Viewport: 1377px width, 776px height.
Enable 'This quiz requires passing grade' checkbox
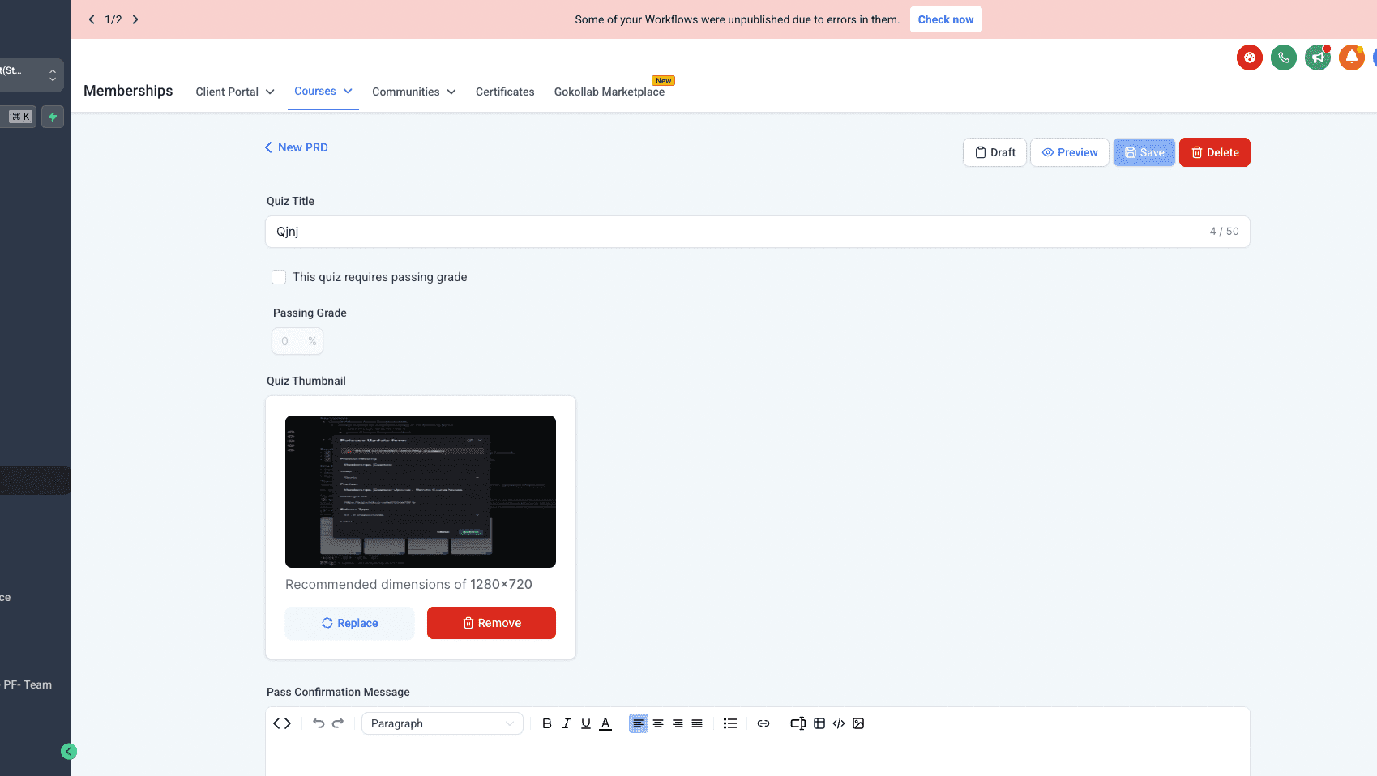coord(279,277)
